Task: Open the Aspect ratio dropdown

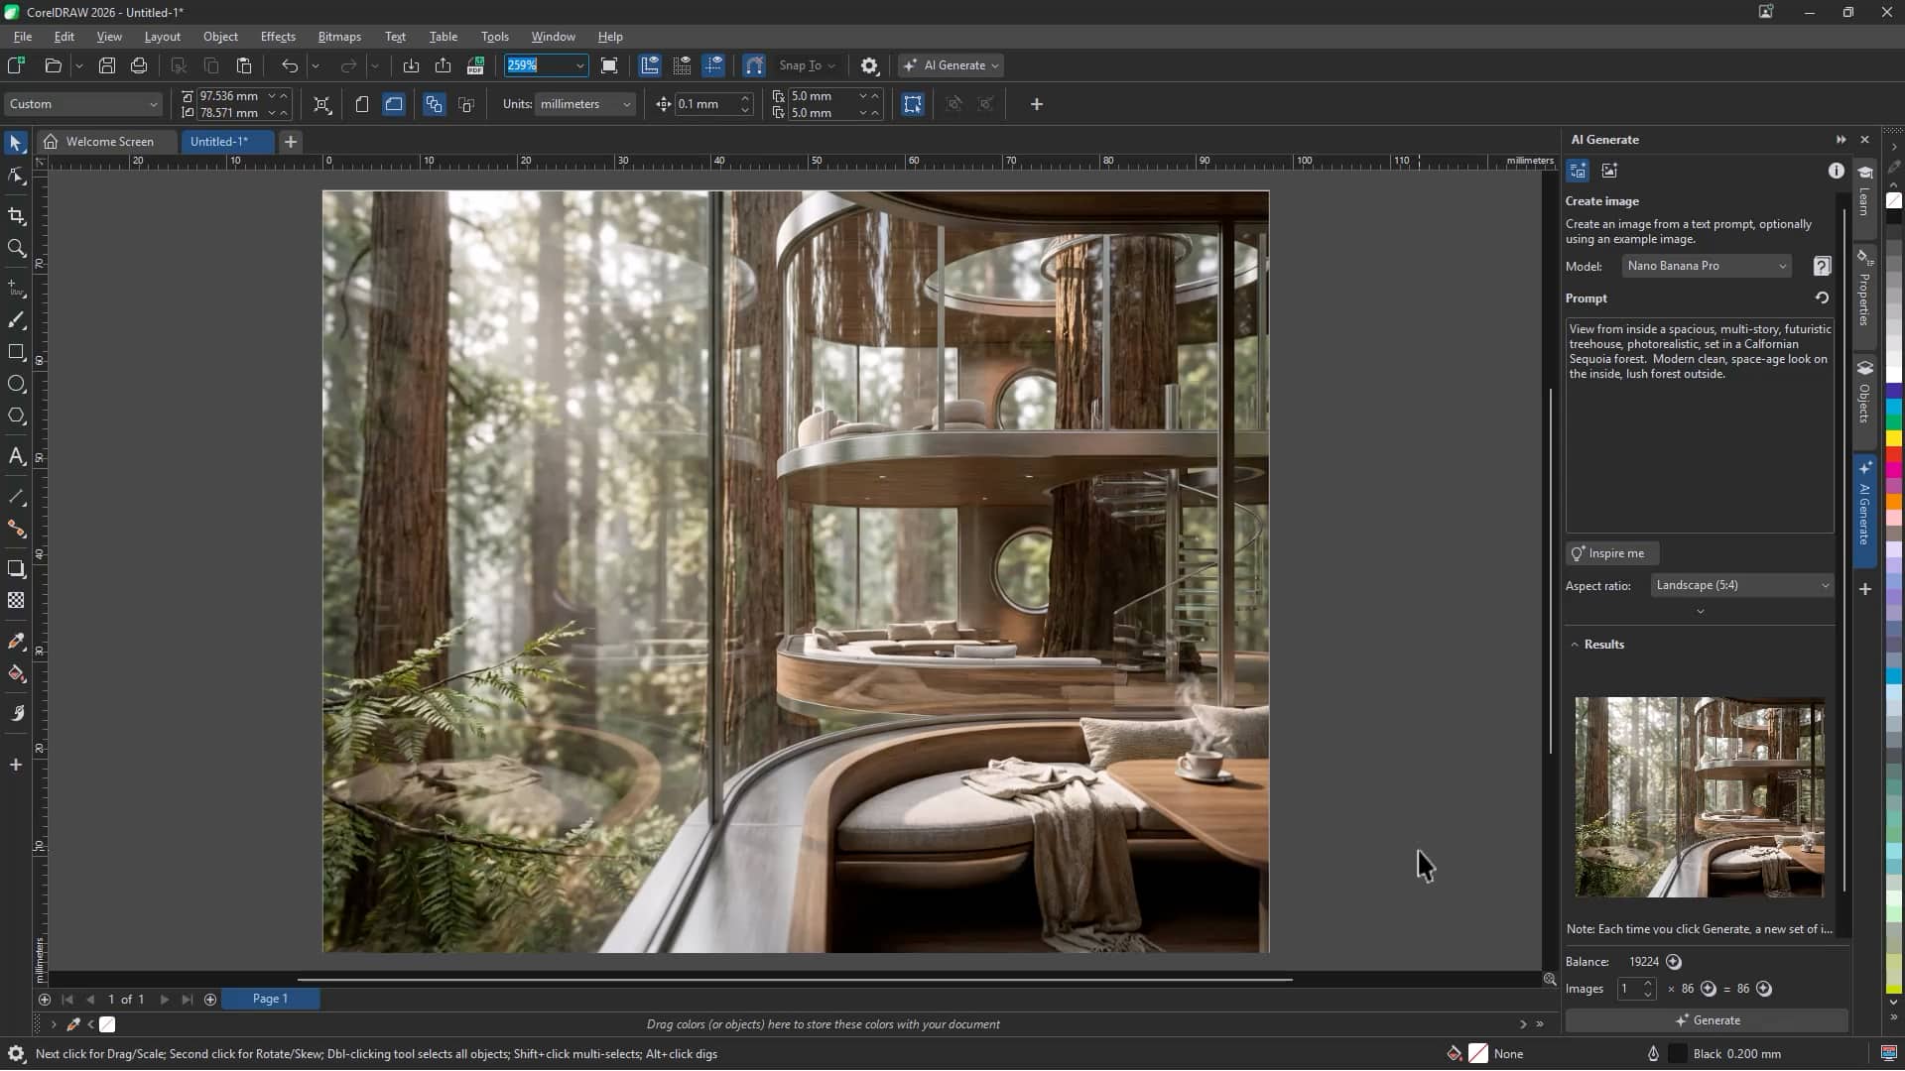Action: tap(1741, 585)
